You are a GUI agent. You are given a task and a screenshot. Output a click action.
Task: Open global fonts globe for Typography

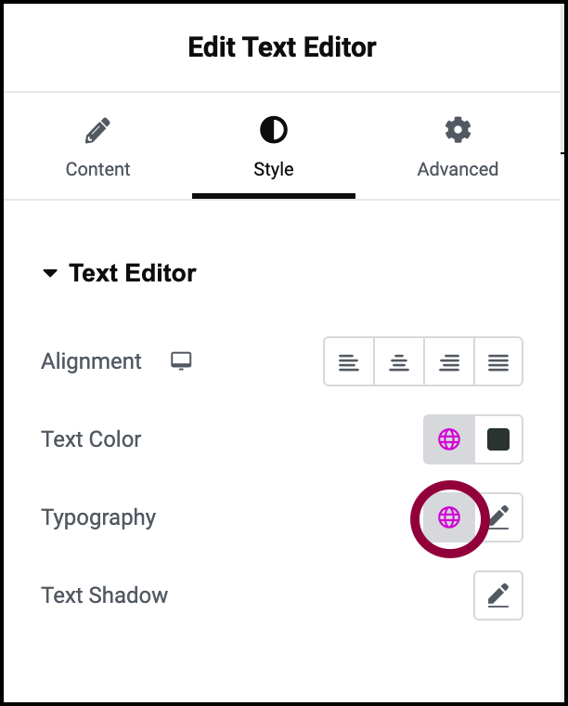(449, 517)
